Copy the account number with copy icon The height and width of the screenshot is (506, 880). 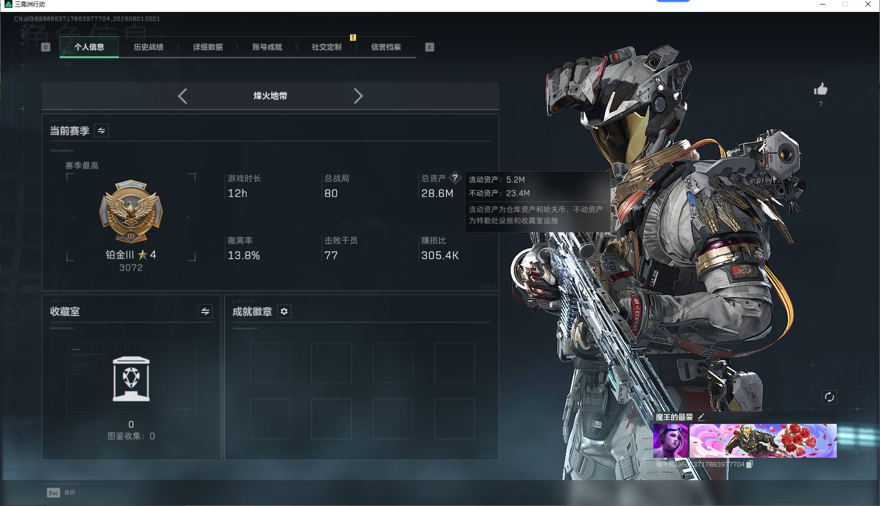750,464
